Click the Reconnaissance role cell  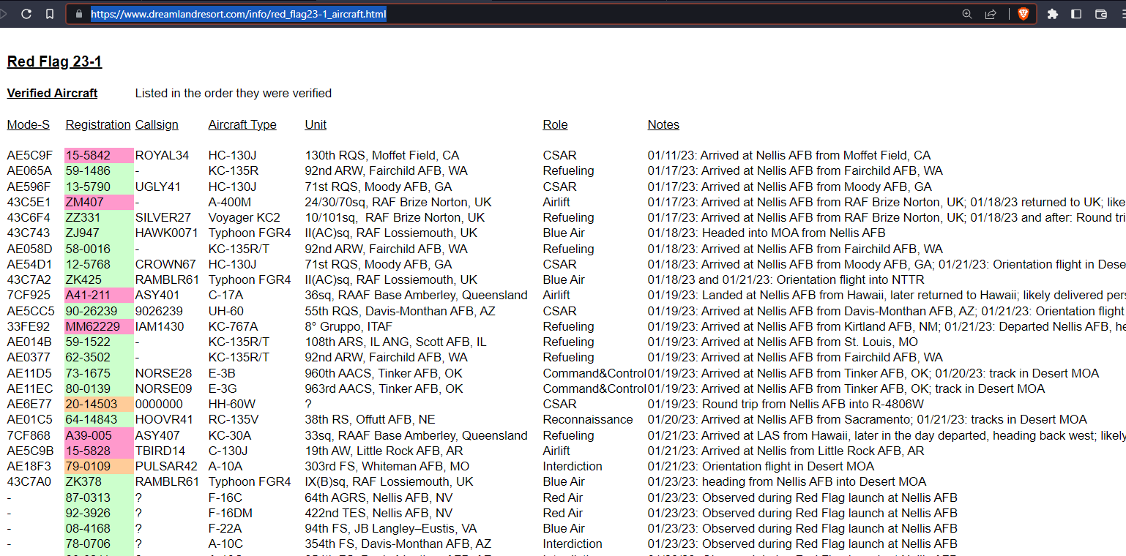tap(588, 419)
